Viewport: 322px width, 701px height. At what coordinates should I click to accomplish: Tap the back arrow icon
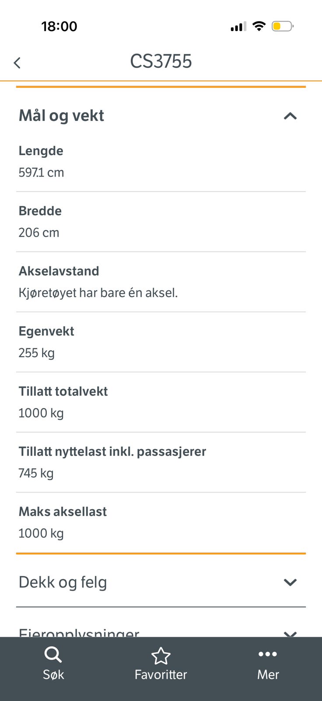point(17,63)
